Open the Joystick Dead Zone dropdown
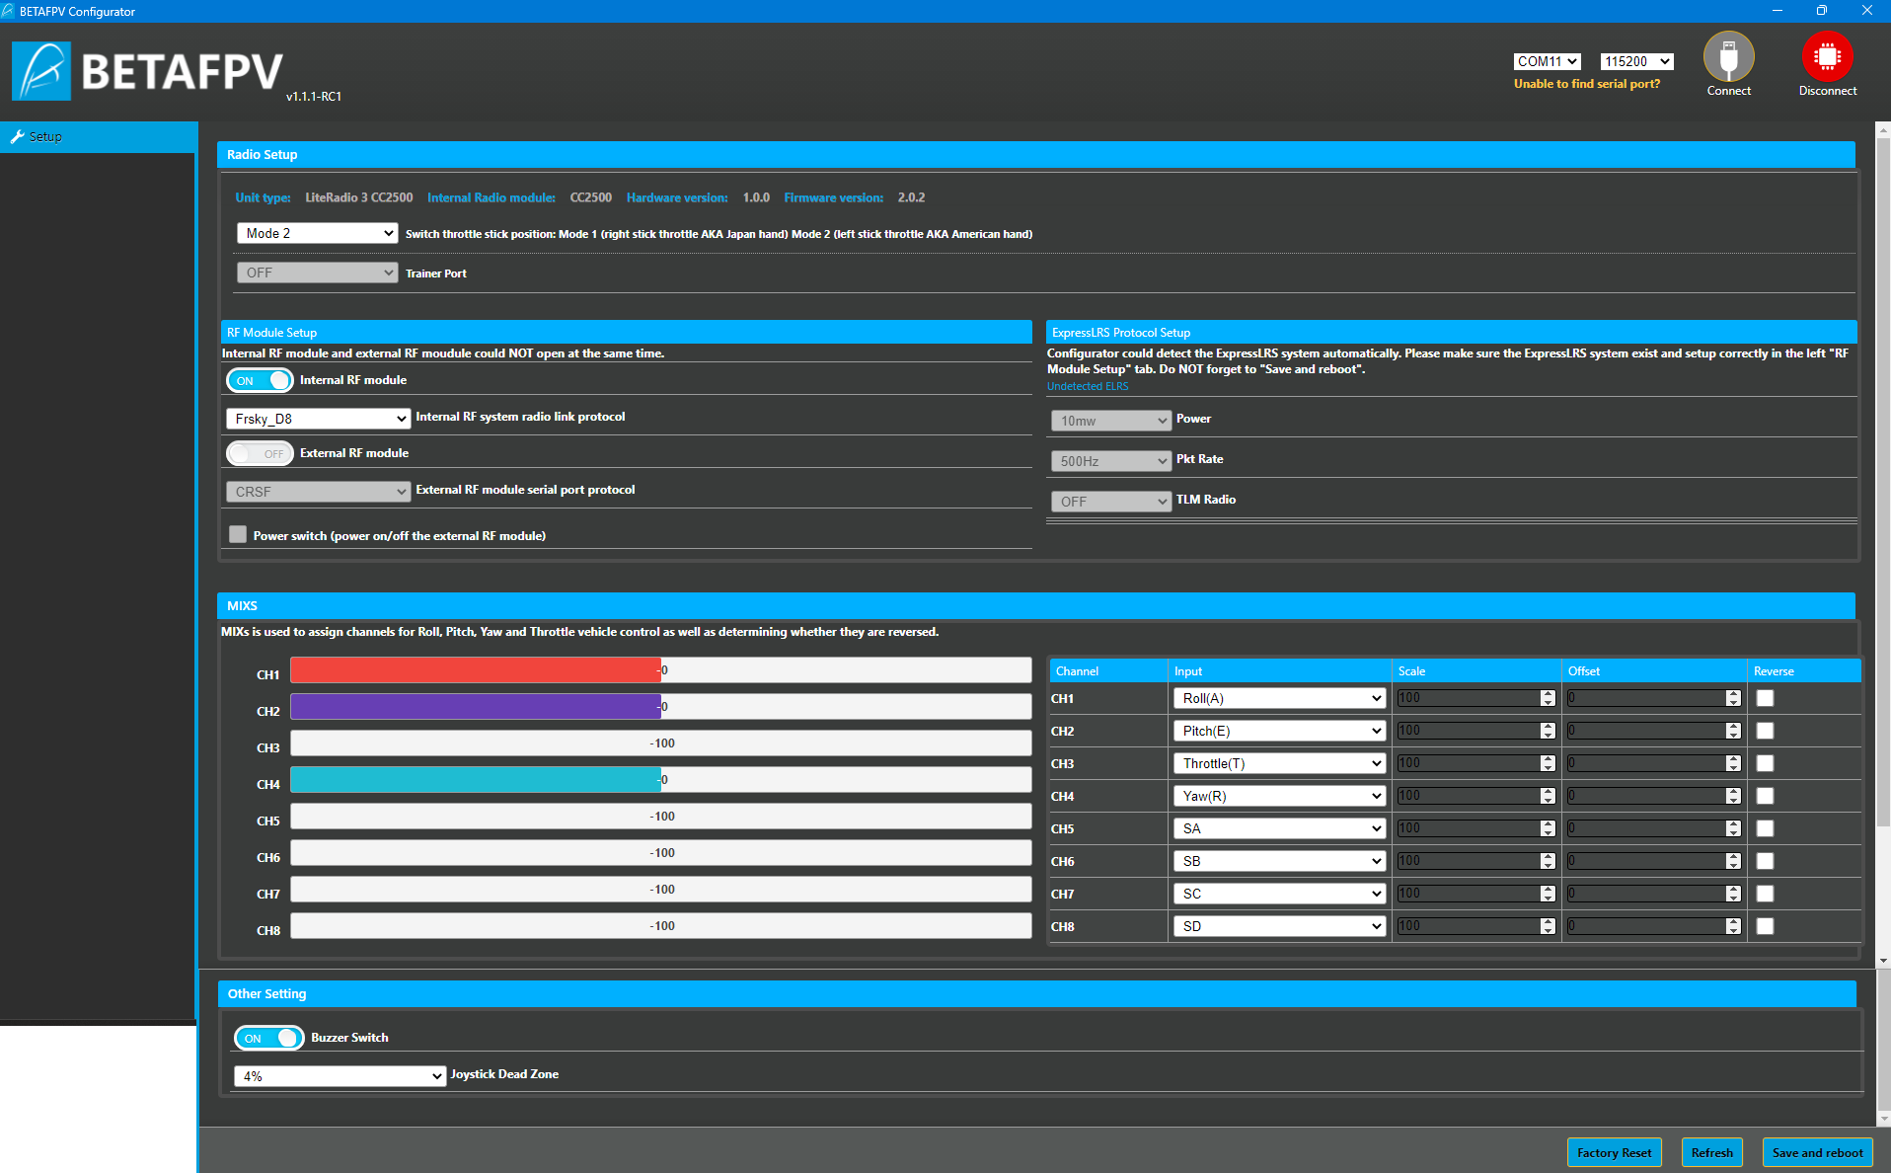Image resolution: width=1891 pixels, height=1173 pixels. pos(340,1076)
